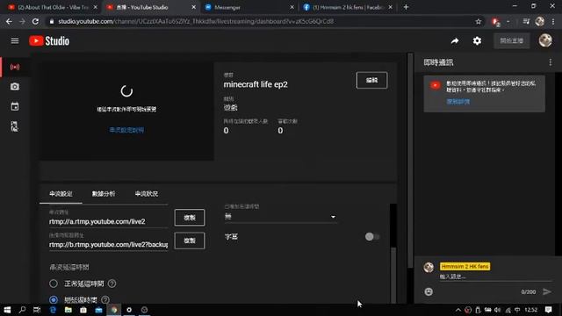Click the volume icon in system tray
The image size is (562, 316).
pyautogui.click(x=498, y=310)
